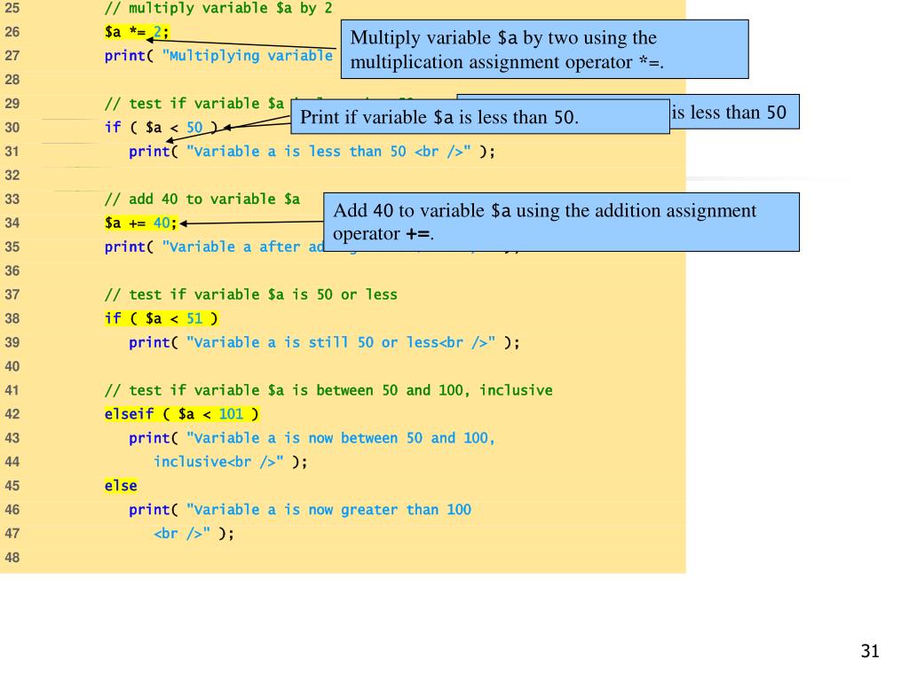Image resolution: width=909 pixels, height=681 pixels.
Task: Click the code '<br />" );' on line 47
Action: [194, 534]
